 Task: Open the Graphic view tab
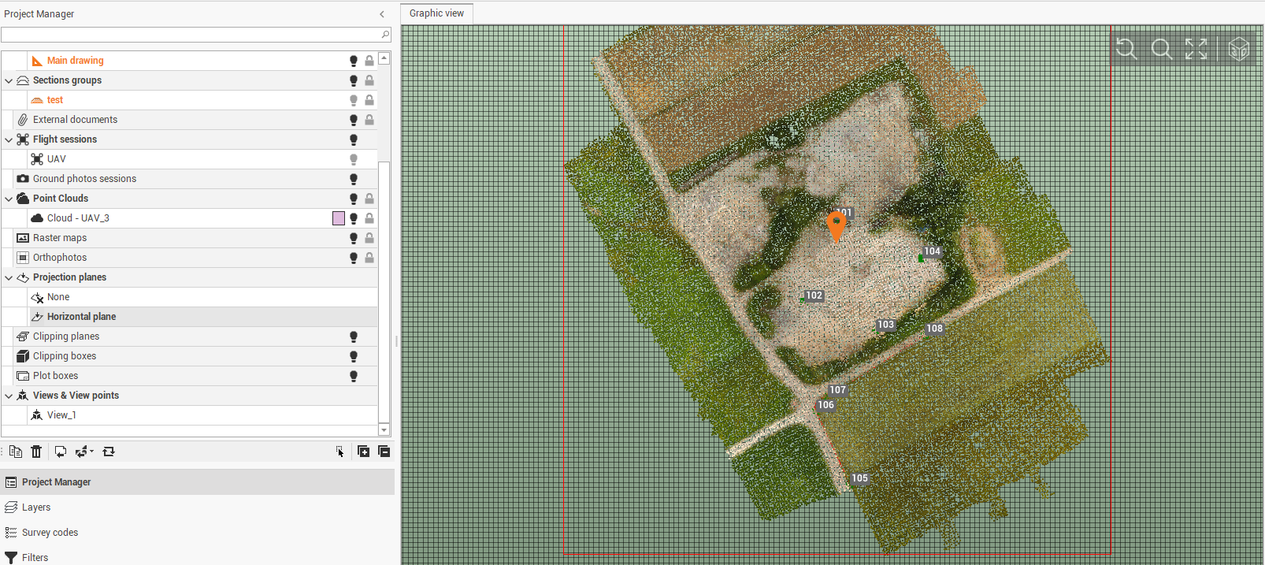coord(436,13)
